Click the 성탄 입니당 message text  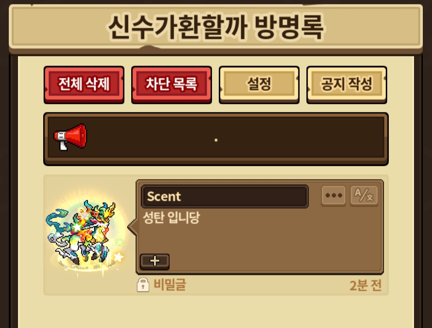[x=171, y=218]
